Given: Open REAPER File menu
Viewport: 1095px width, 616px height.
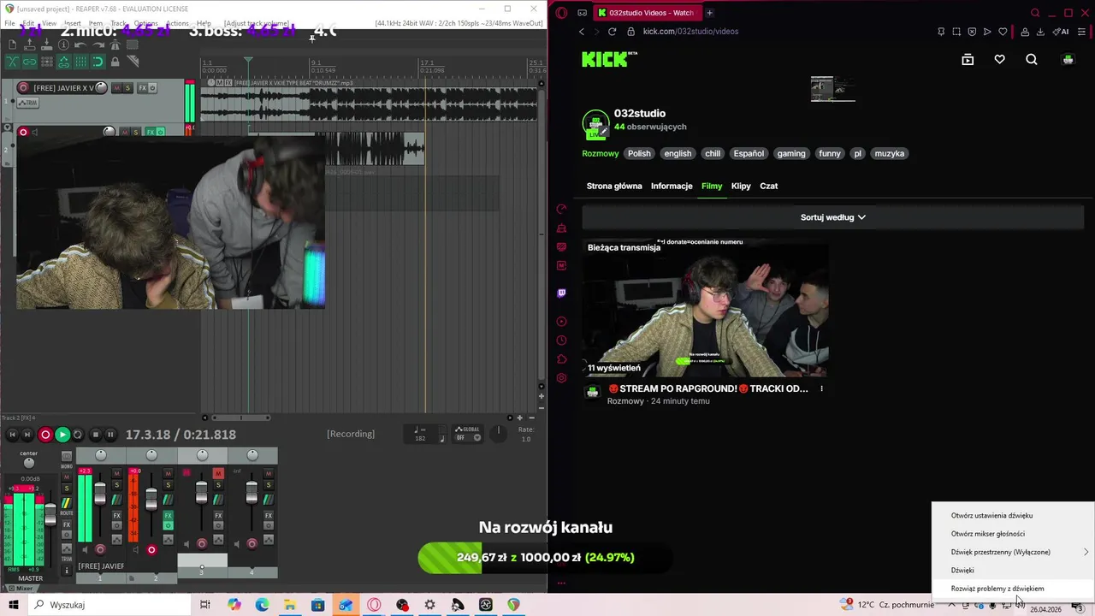Looking at the screenshot, I should (x=9, y=23).
